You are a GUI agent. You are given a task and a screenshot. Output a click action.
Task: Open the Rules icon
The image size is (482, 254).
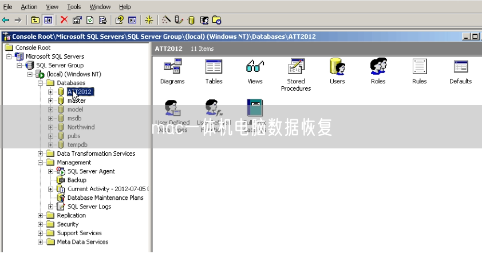point(419,67)
